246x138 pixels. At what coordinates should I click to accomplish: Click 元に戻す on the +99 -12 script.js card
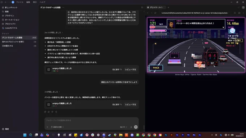coord(117,70)
